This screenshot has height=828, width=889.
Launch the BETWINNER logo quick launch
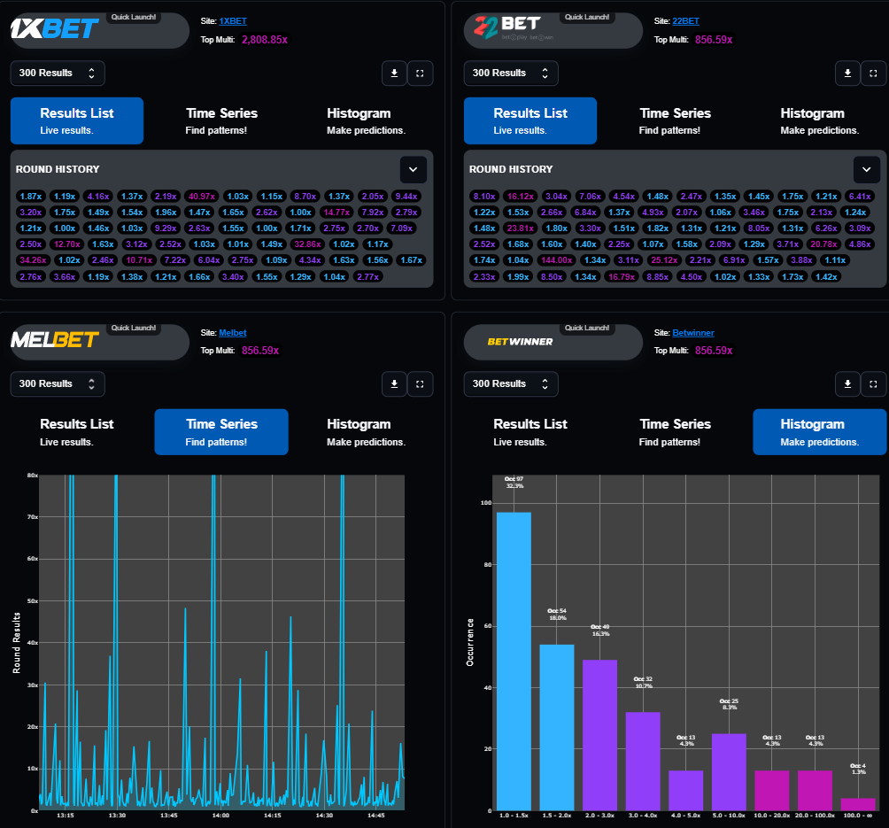[x=553, y=342]
